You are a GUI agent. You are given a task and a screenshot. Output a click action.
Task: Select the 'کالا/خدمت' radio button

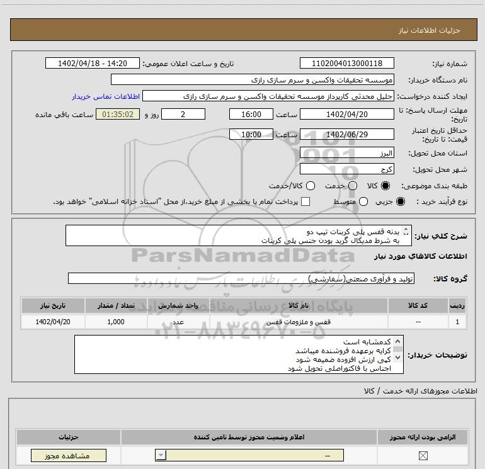pyautogui.click(x=311, y=186)
